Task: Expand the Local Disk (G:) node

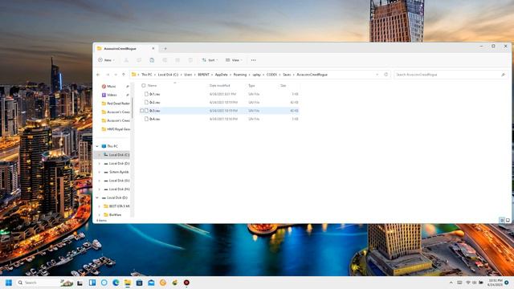Action: coord(99,181)
